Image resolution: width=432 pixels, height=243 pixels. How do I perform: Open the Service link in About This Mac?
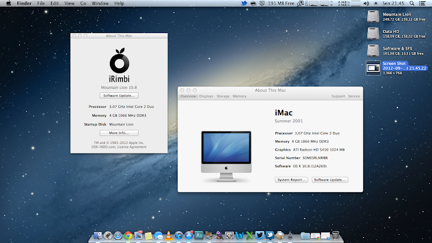point(354,96)
